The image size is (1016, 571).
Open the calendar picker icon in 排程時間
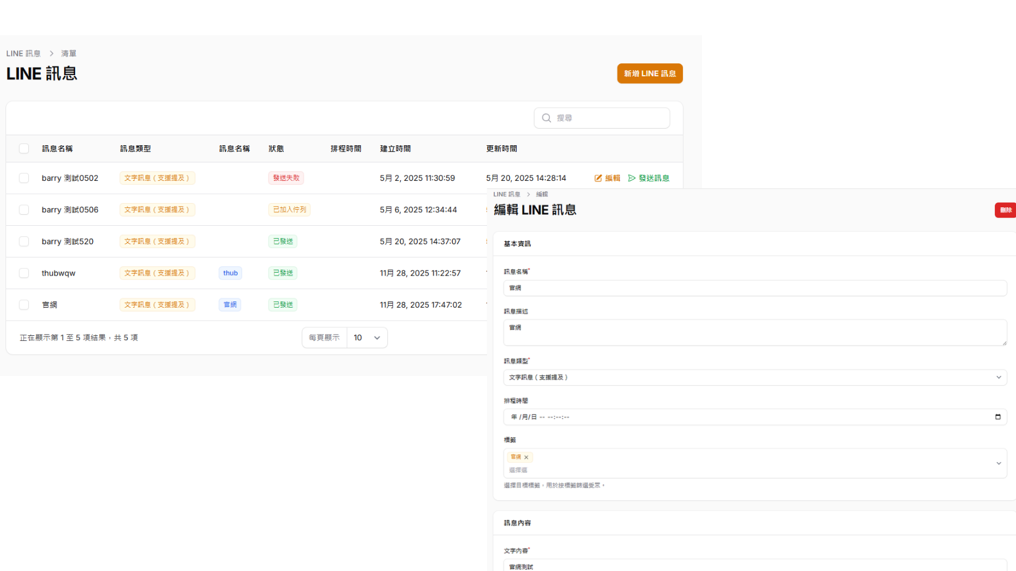pyautogui.click(x=998, y=417)
